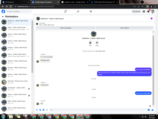Record a voice clip microphone icon
158x119 pixels.
coord(37,110)
